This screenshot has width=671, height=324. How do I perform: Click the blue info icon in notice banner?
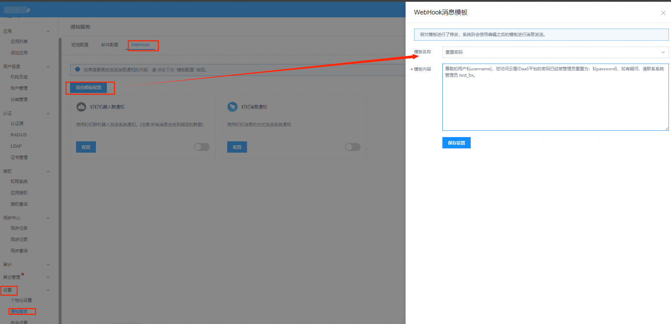pyautogui.click(x=78, y=69)
